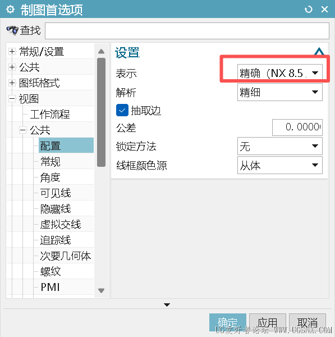335x337 pixels.
Task: Click the binoculars 查找 icon
Action: tap(12, 30)
